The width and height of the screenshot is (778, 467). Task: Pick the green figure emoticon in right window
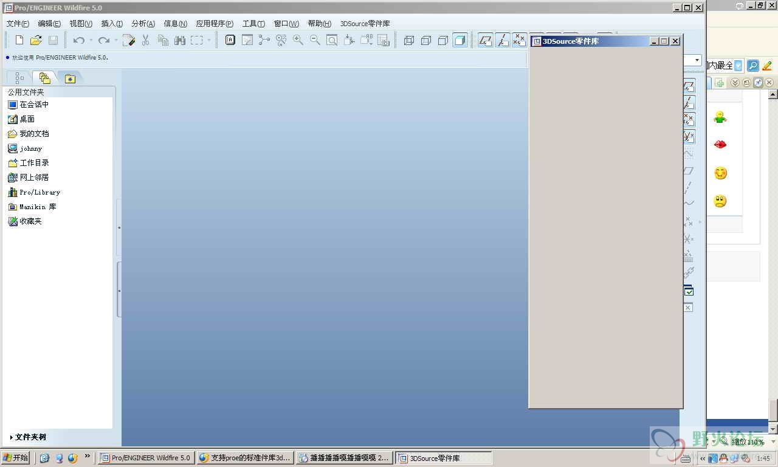720,117
